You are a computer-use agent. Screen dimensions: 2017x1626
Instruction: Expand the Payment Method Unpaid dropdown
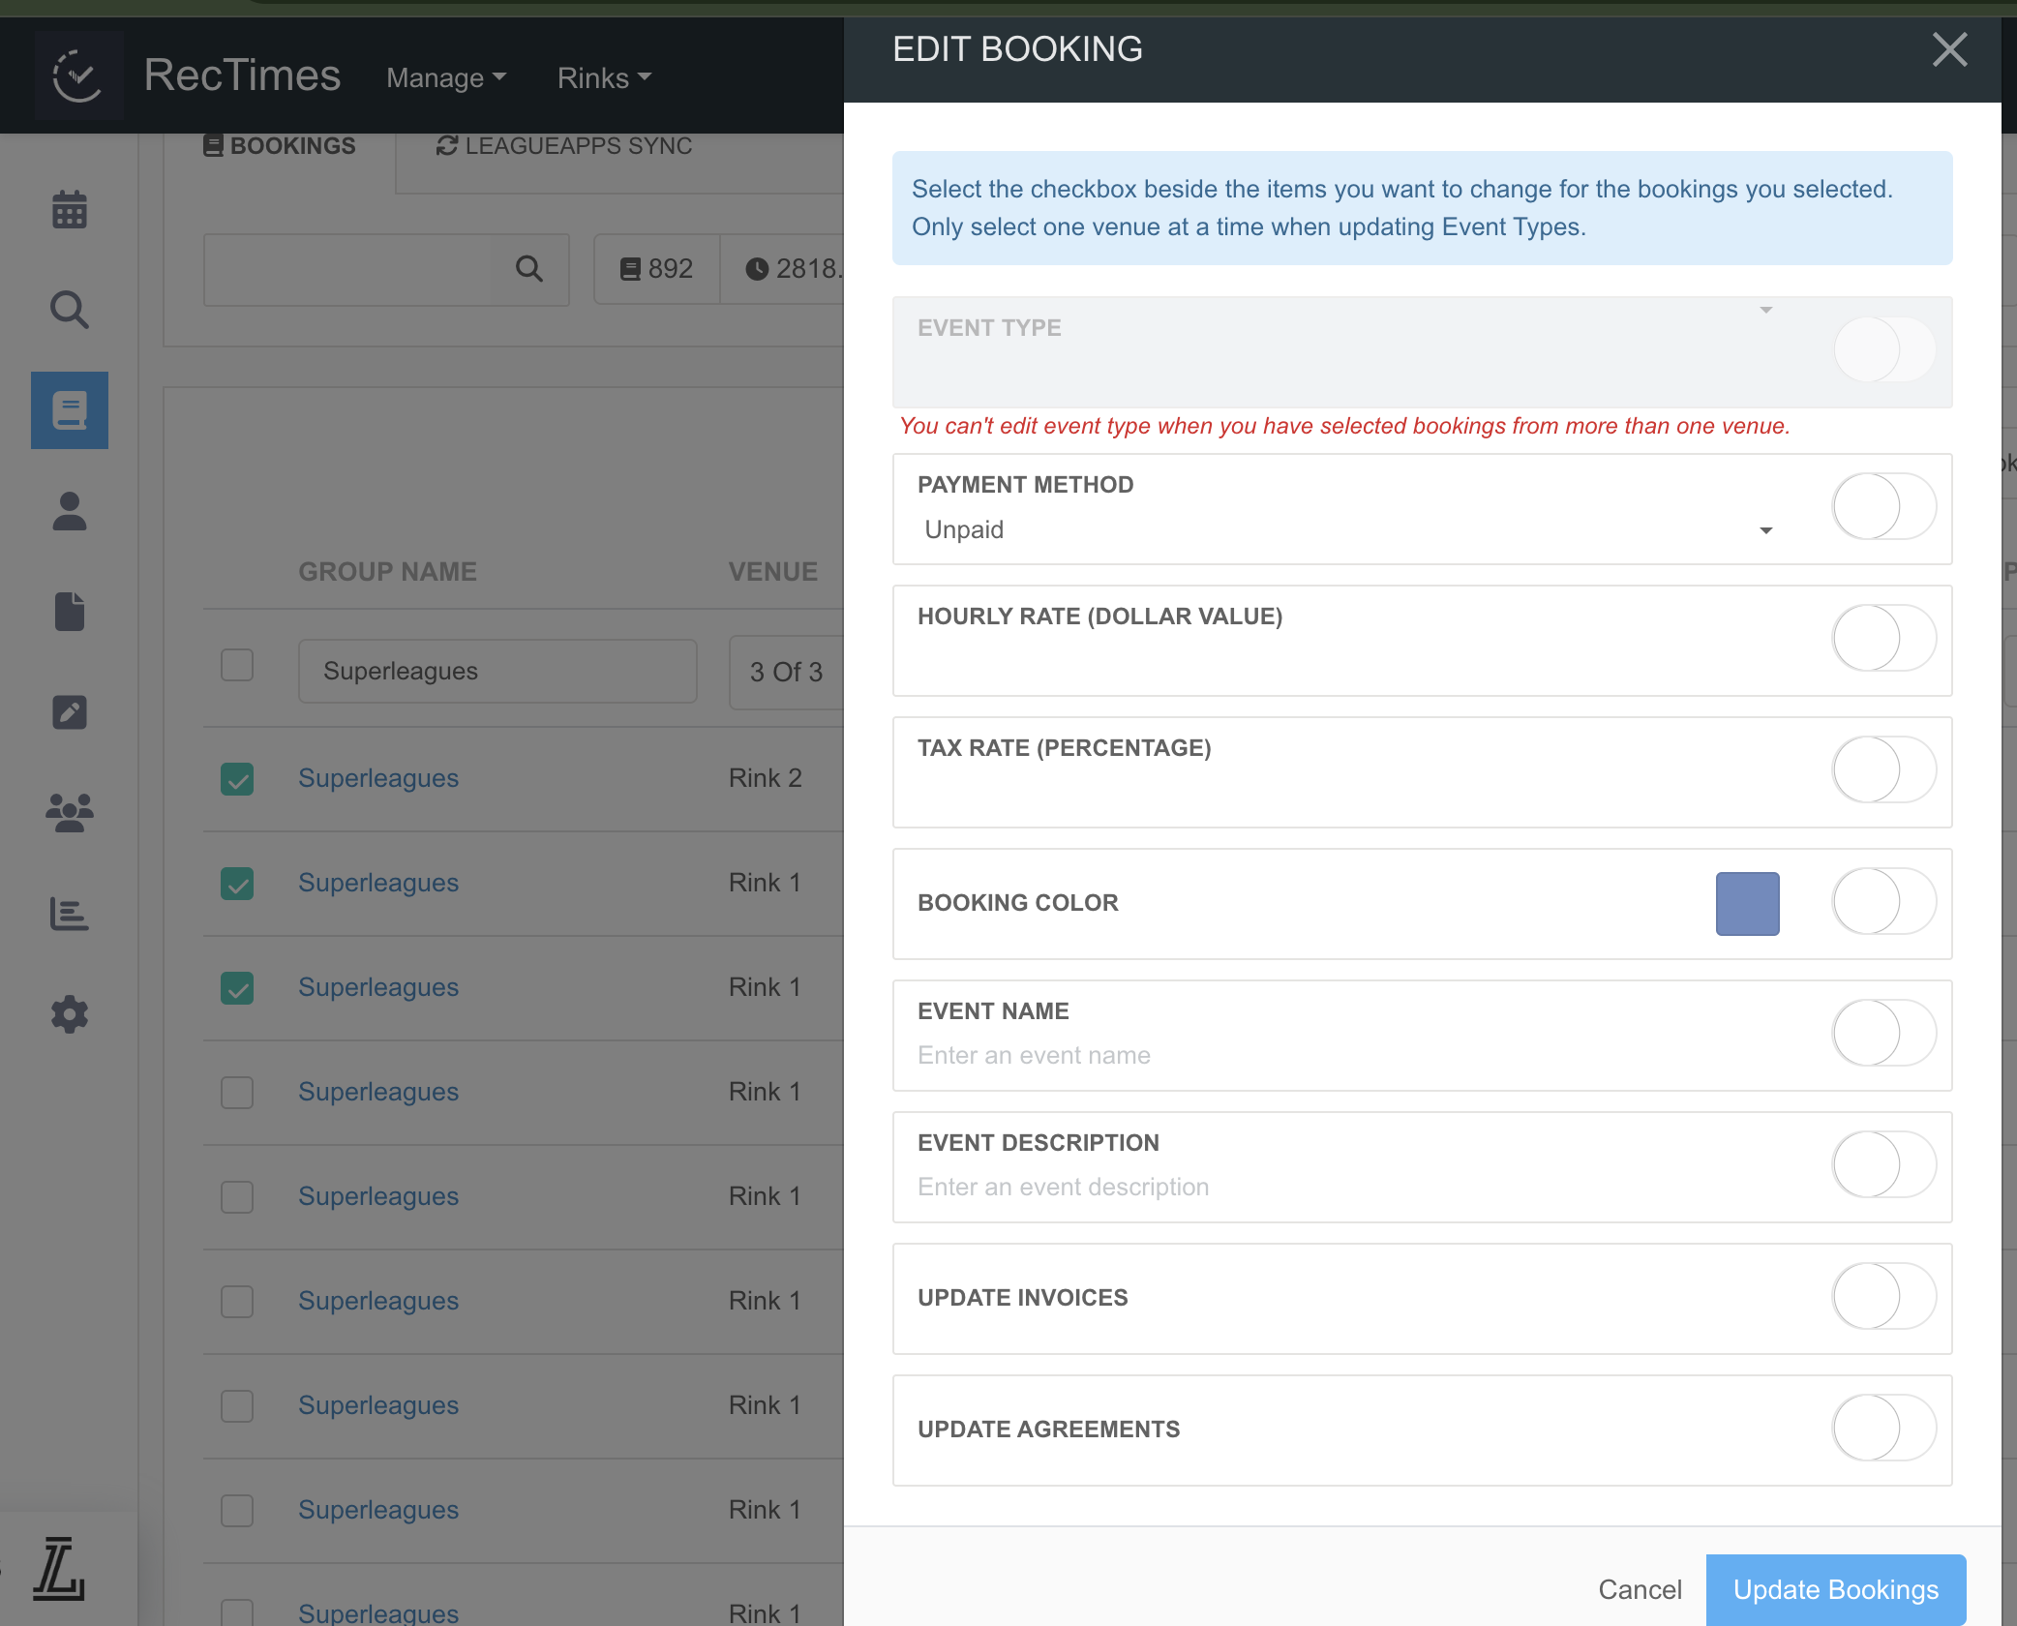coord(1345,530)
